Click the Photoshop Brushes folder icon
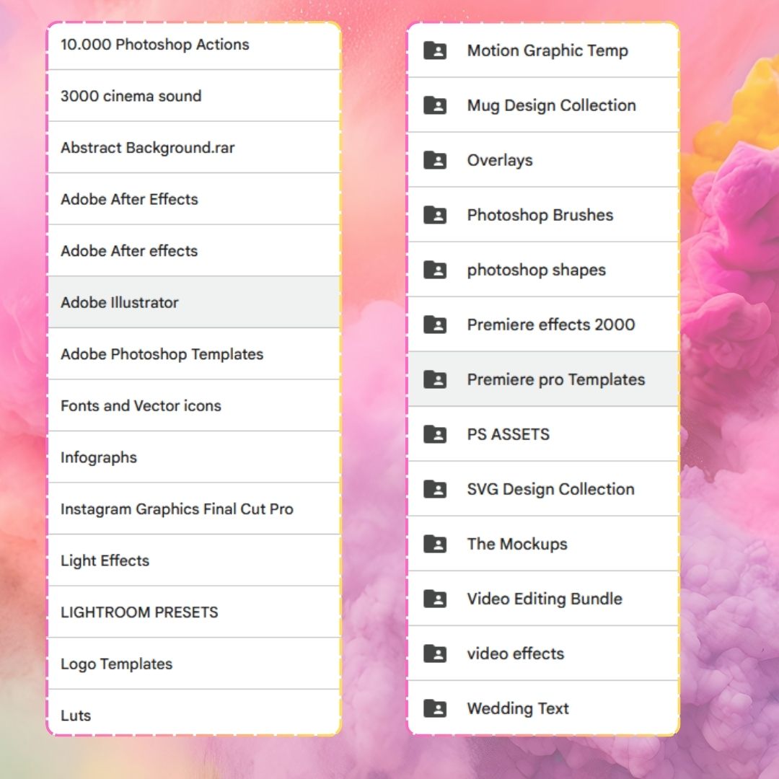This screenshot has width=779, height=779. point(435,215)
